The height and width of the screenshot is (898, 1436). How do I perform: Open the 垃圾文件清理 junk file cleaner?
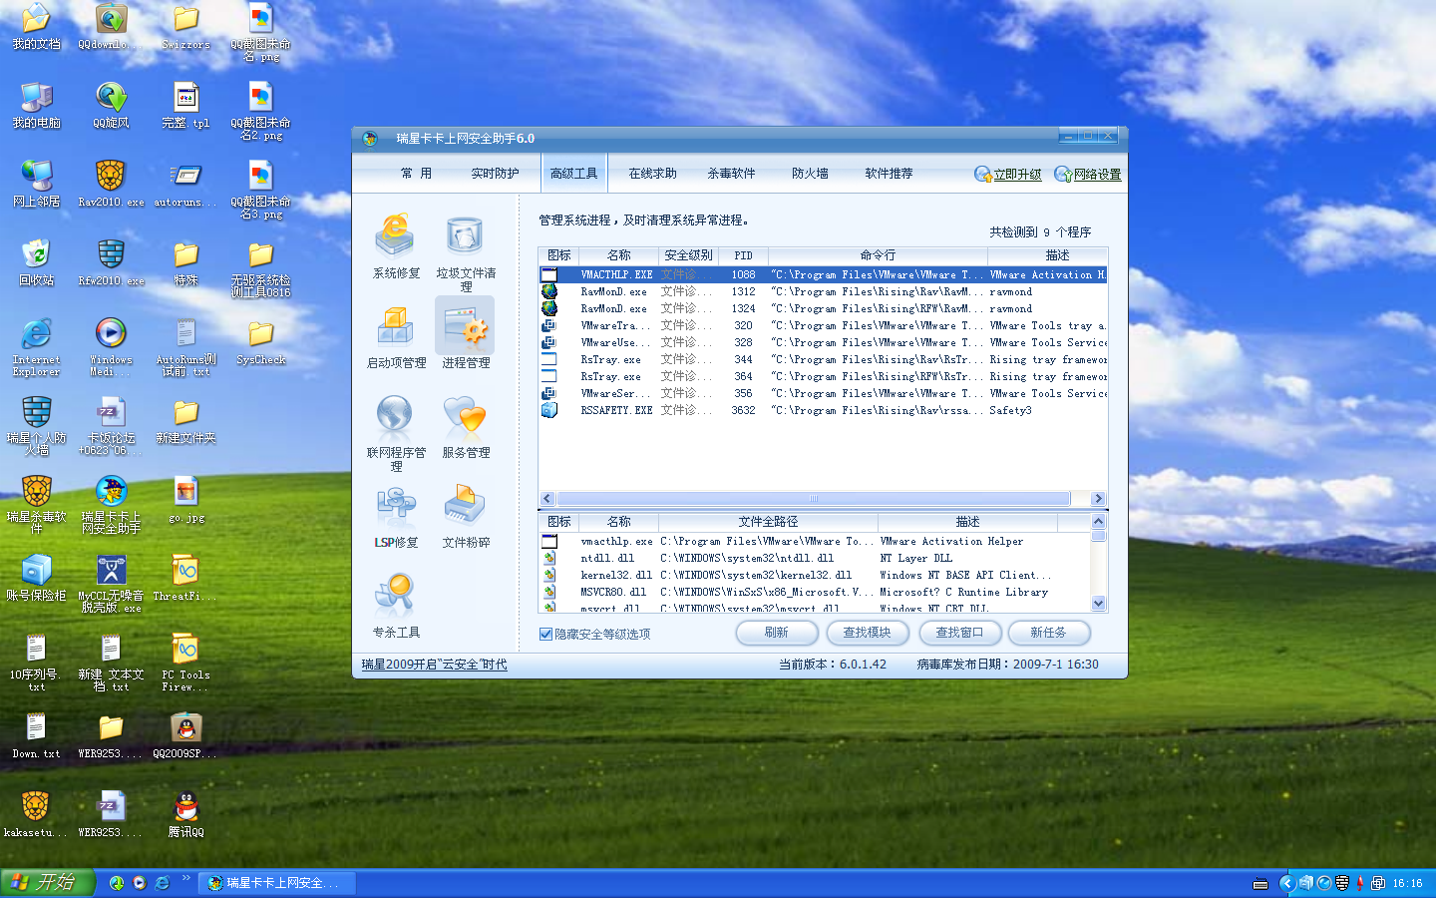point(465,239)
